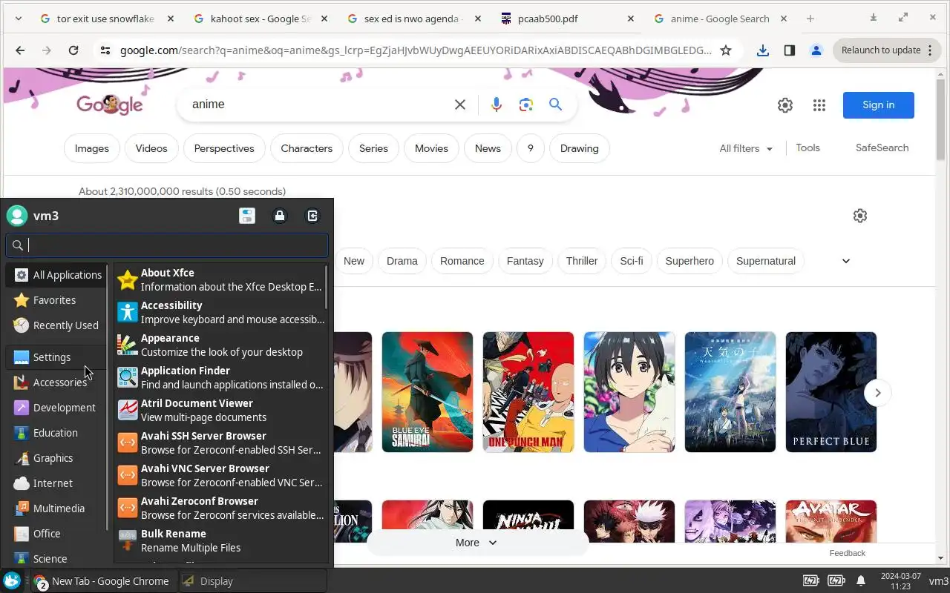Open the Blue Eye Samurai poster
This screenshot has height=593, width=950.
coord(427,392)
